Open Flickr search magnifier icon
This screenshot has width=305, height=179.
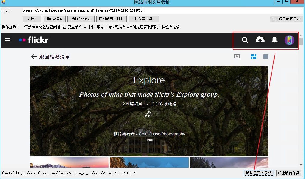click(245, 40)
